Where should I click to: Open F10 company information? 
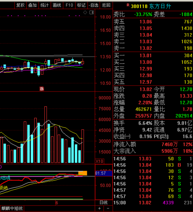point(69,5)
